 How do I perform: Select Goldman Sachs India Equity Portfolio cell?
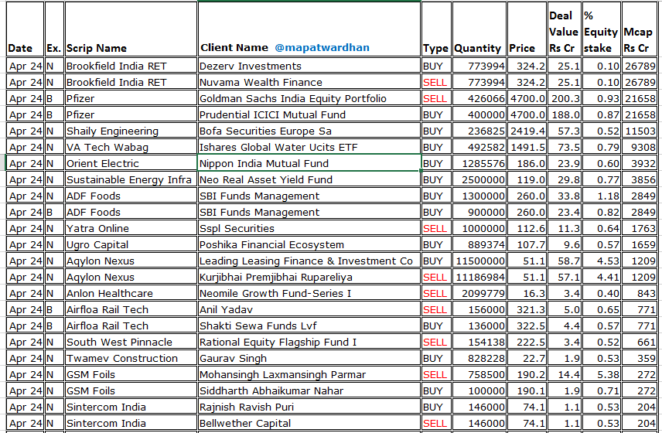click(309, 98)
